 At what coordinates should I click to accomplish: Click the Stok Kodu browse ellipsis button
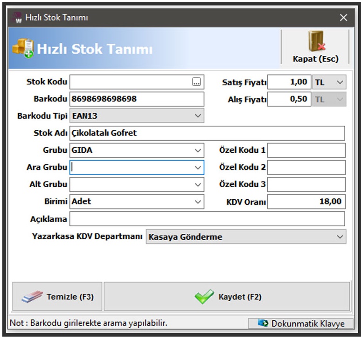coord(196,82)
